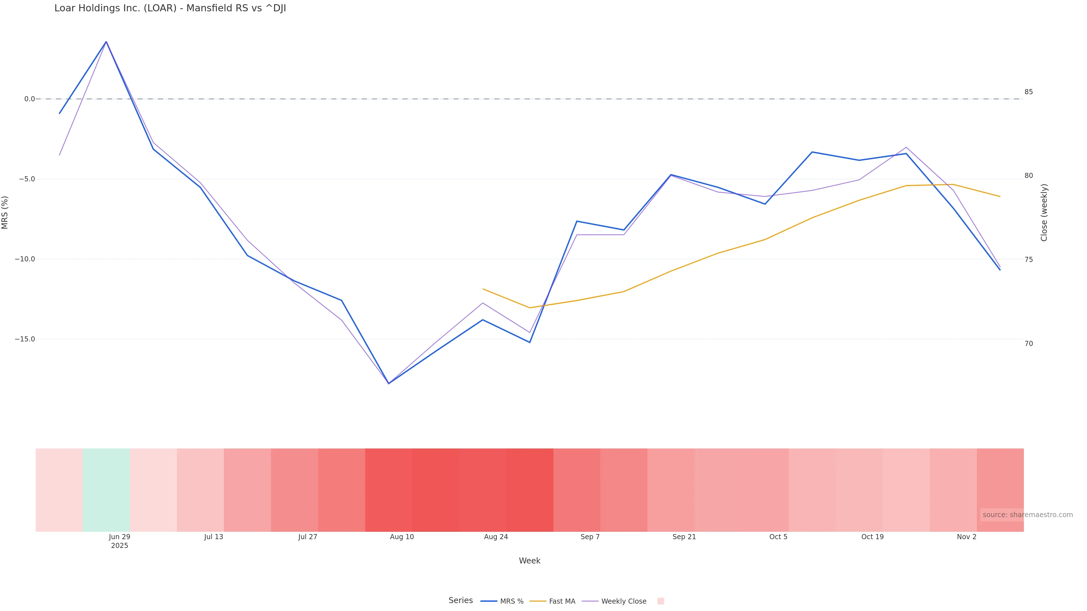Click the Close (weekly) right axis title
Viewport: 1087px width, 611px height.
(1044, 212)
